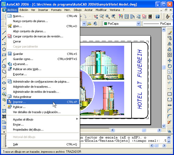Select the Rectangle draw tool

tap(4, 55)
